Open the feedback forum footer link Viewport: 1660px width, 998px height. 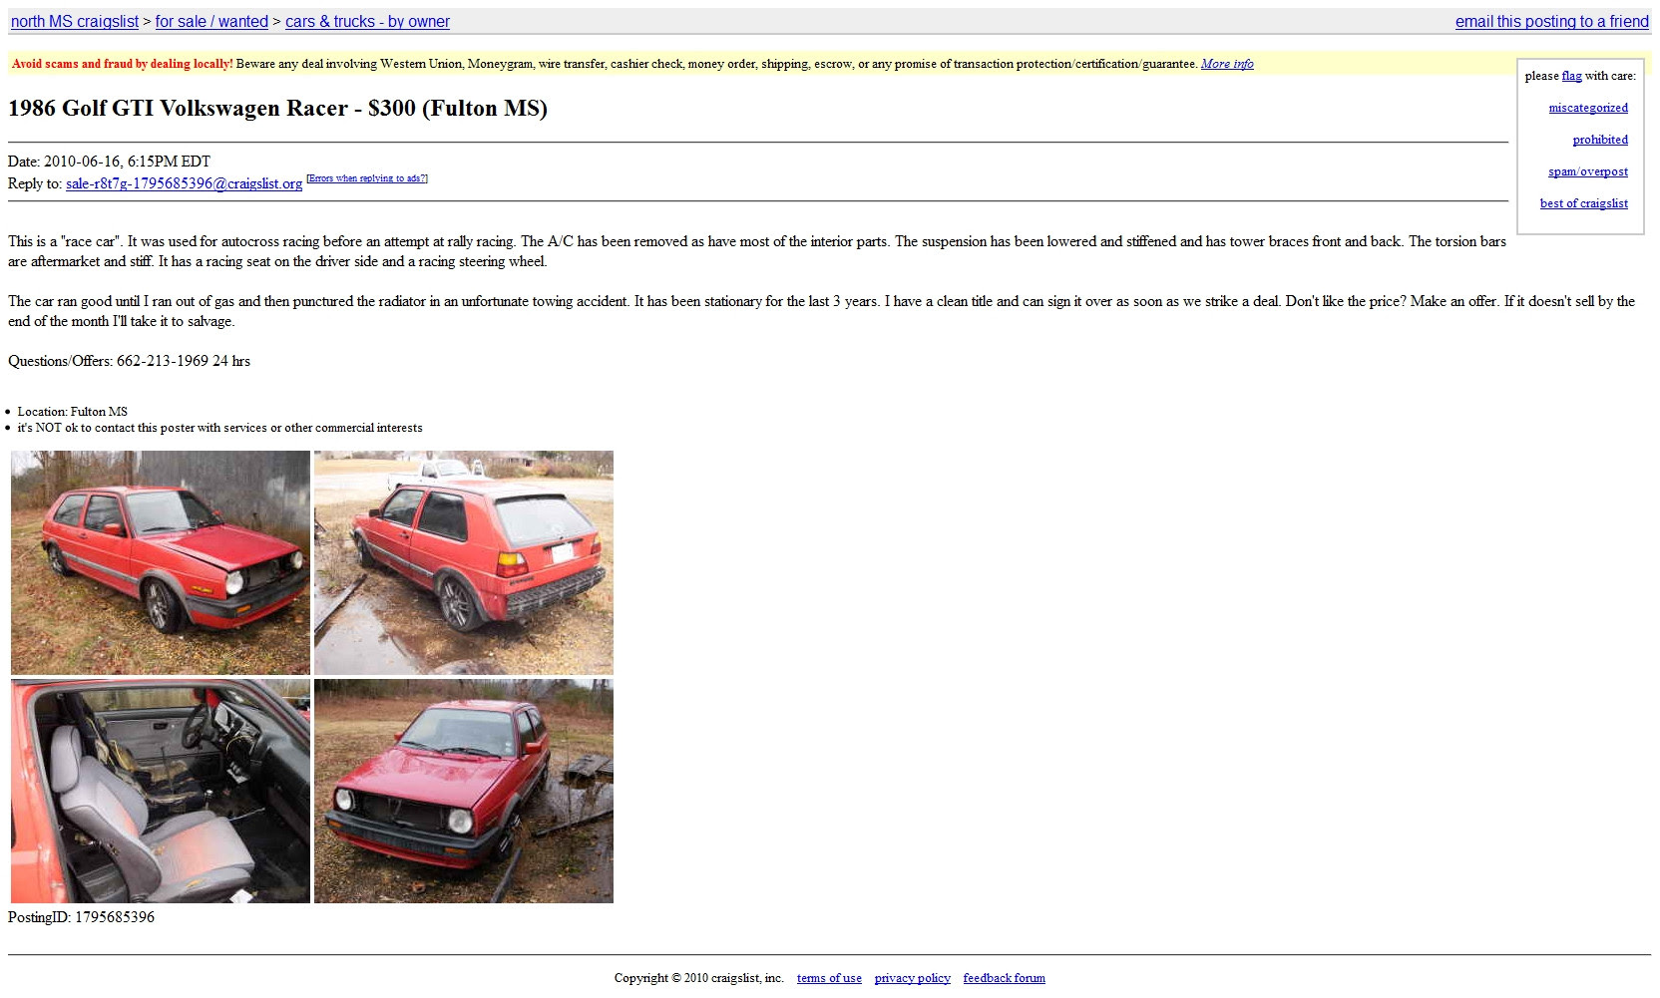tap(1004, 978)
